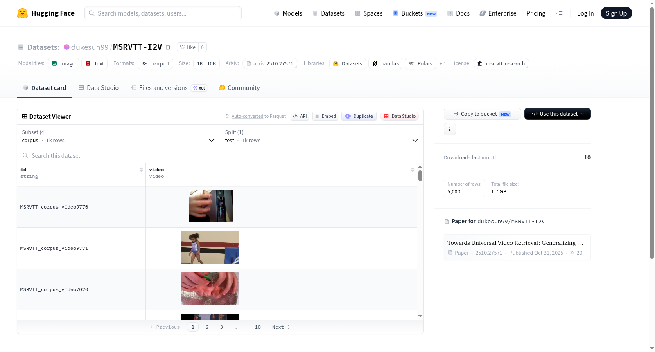
Task: Select the MSRVTT_corpus_video9770 id cell
Action: (x=81, y=207)
